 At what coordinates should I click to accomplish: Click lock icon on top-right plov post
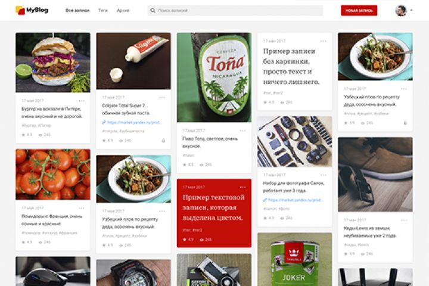(x=405, y=123)
